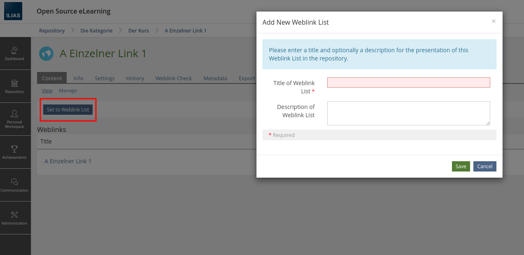Open the Metadata tab

pyautogui.click(x=215, y=78)
